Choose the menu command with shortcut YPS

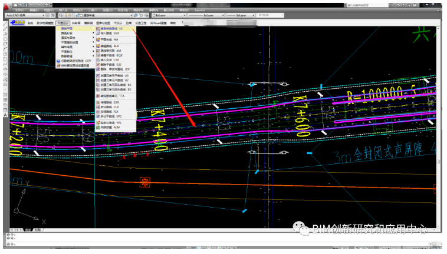116,123
